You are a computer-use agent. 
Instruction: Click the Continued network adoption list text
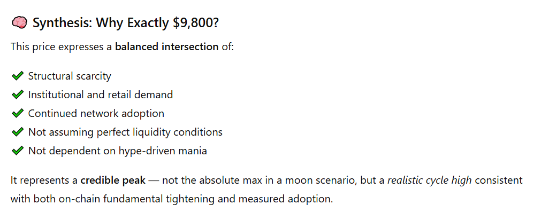pos(96,113)
